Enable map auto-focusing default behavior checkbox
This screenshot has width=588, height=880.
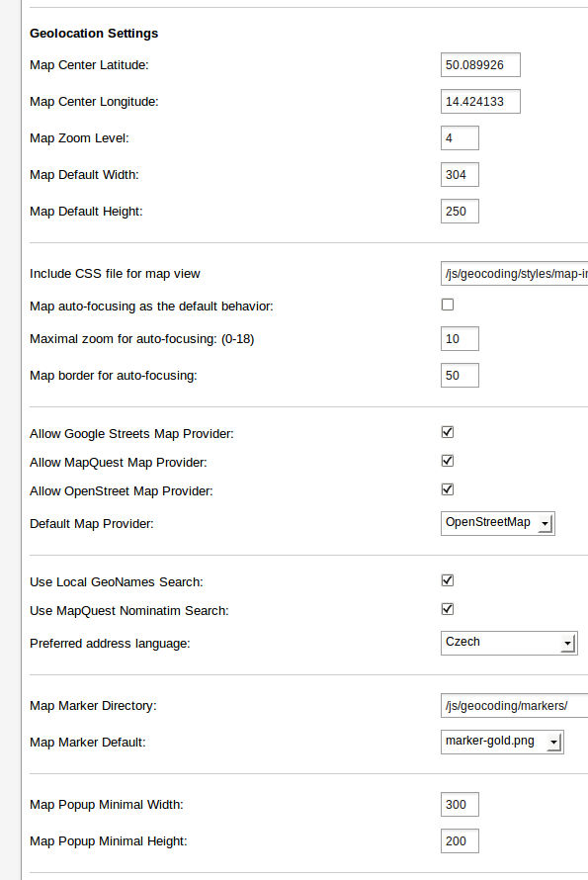click(x=447, y=305)
